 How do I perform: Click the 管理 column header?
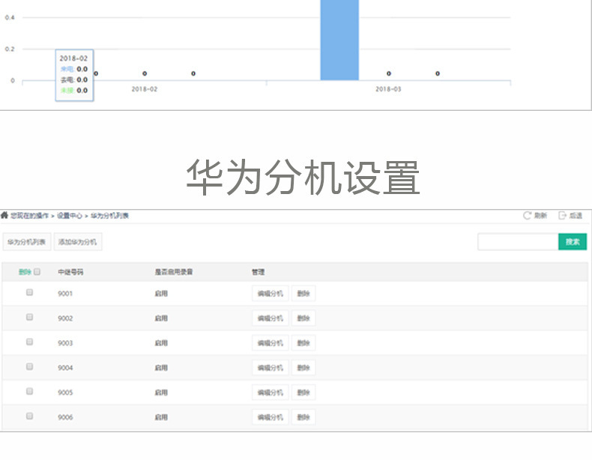259,272
